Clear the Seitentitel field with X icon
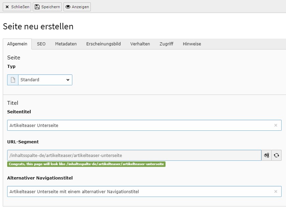286x215 pixels. coord(276,125)
